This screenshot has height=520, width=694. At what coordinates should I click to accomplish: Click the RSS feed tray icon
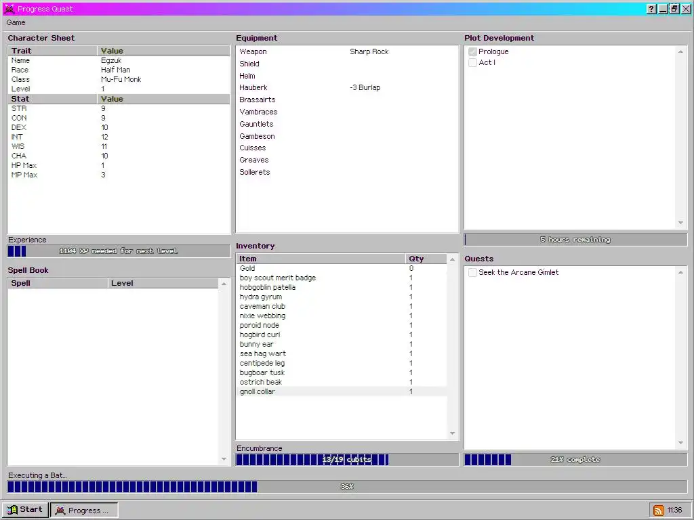click(x=659, y=511)
